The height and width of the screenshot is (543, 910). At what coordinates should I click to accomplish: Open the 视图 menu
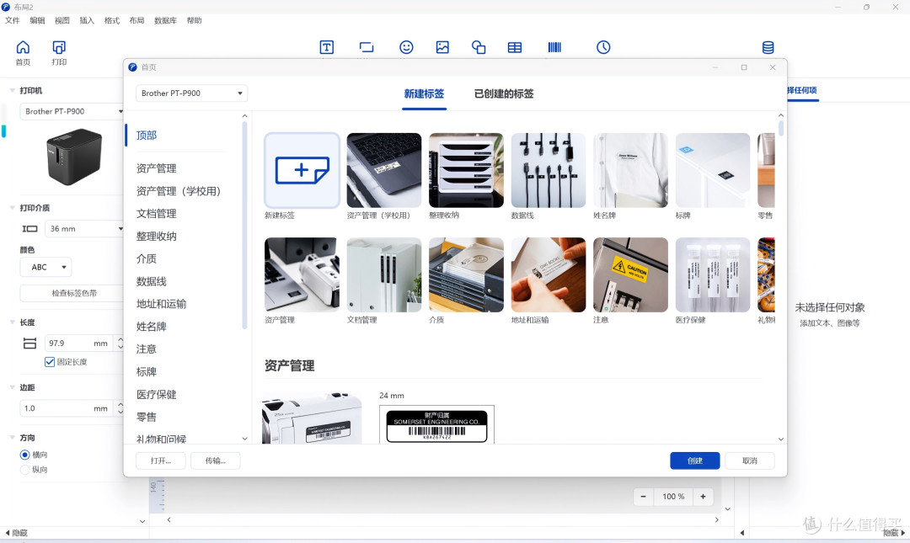click(62, 20)
